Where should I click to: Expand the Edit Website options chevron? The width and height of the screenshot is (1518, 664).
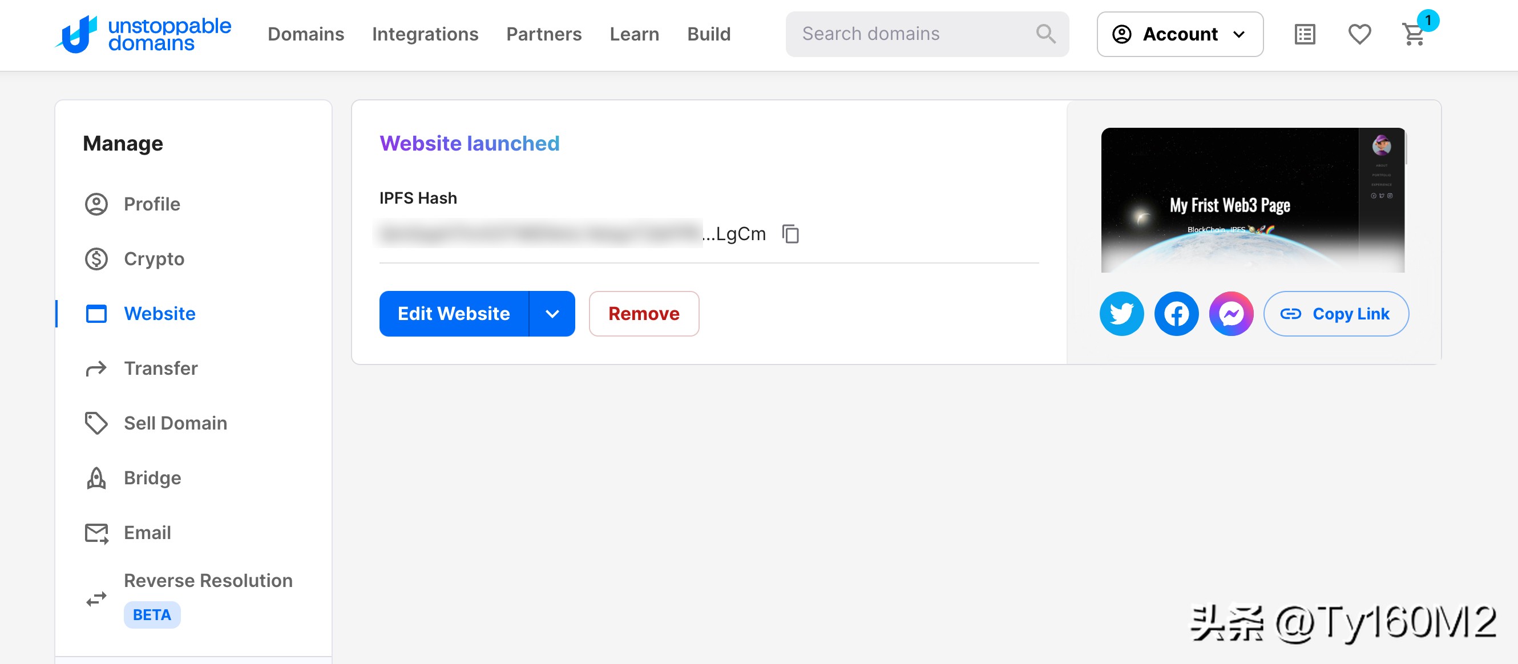[552, 313]
